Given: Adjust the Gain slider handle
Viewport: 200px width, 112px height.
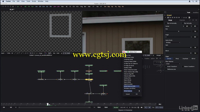Looking at the screenshot, I should 191,47.
